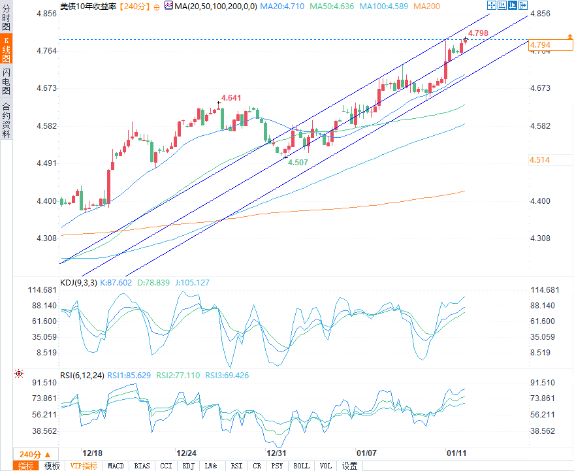Open the 闪电图 side tab
The height and width of the screenshot is (471, 574).
[6, 82]
